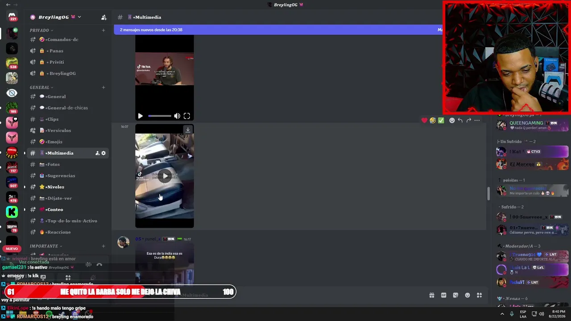Seek within the first video's progress bar

tap(159, 116)
